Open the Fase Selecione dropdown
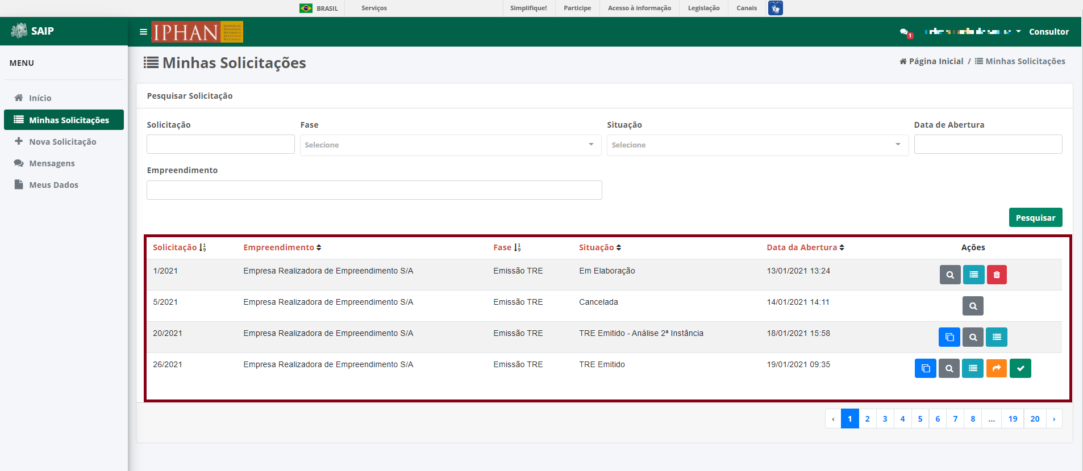 coord(451,145)
